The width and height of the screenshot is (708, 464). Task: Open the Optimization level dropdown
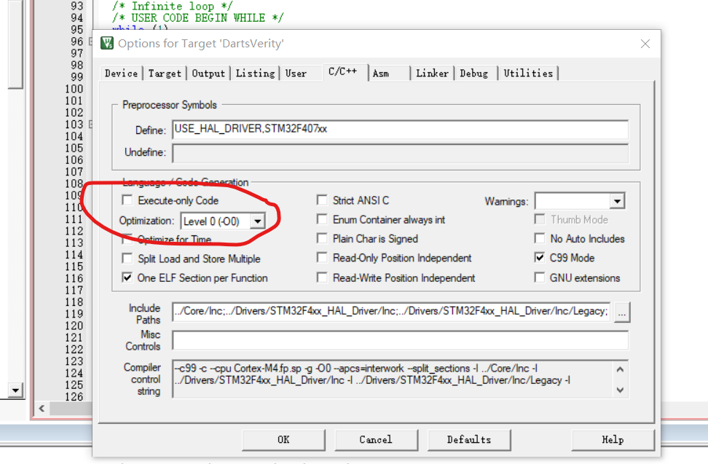(x=257, y=221)
